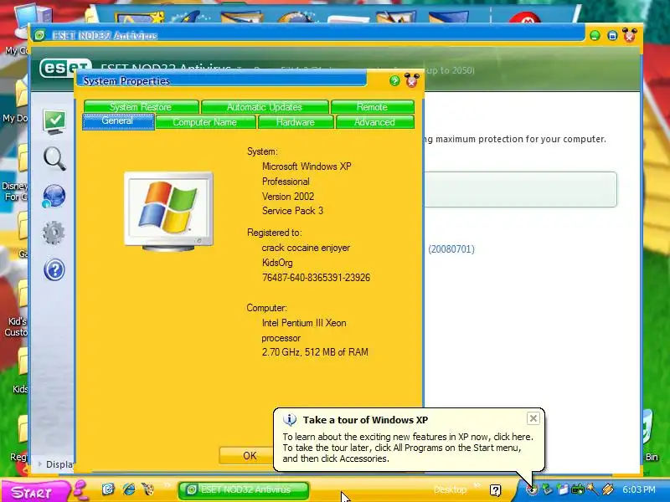This screenshot has height=502, width=670.
Task: Click text 'Professional'
Action: (x=286, y=182)
